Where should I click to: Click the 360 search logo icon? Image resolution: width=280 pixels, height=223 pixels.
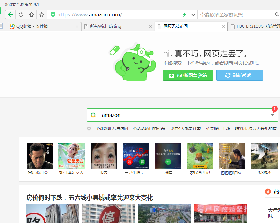(93, 115)
